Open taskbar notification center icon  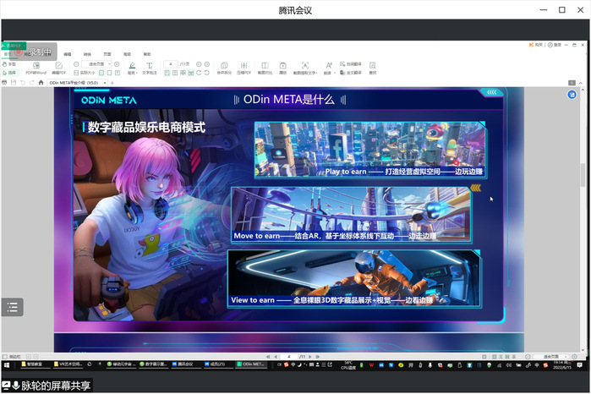point(579,365)
